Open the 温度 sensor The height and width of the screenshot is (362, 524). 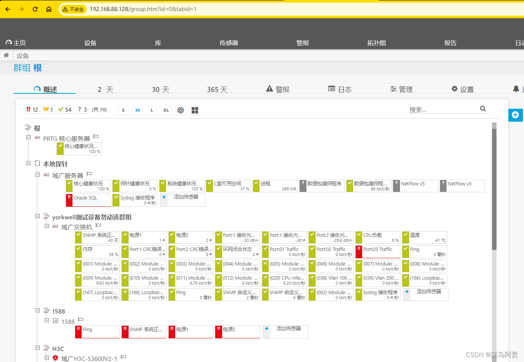tap(425, 238)
